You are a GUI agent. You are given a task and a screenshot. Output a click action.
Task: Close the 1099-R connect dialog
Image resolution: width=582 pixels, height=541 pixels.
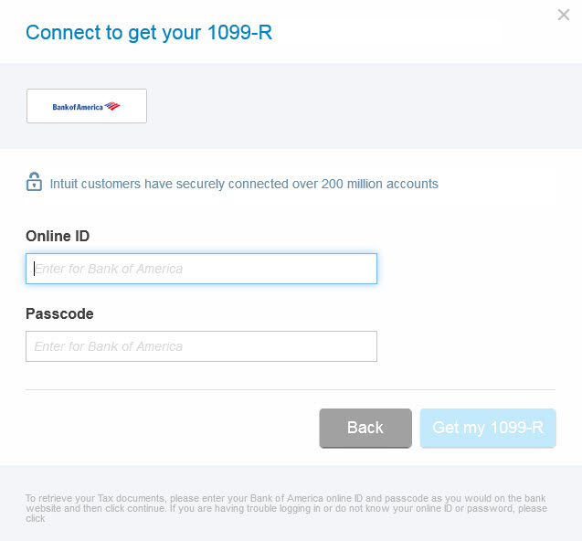pyautogui.click(x=563, y=15)
